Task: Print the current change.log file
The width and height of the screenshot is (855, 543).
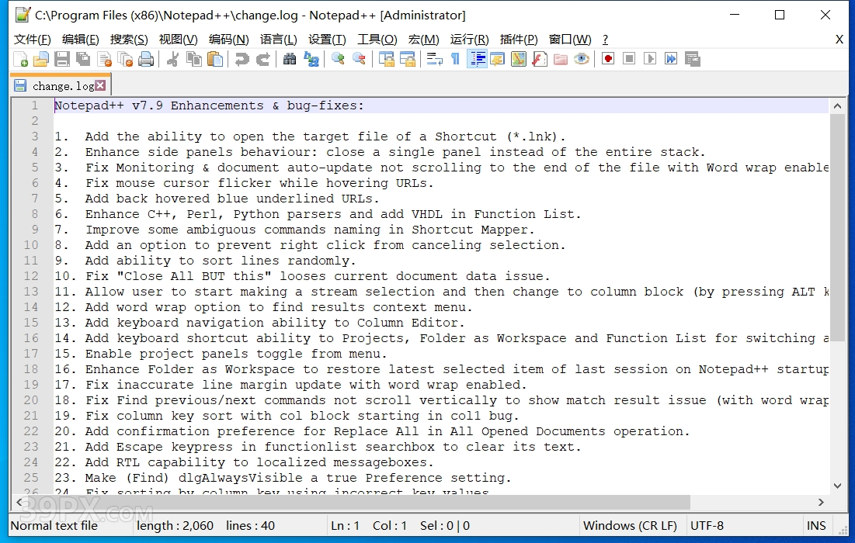Action: tap(144, 59)
